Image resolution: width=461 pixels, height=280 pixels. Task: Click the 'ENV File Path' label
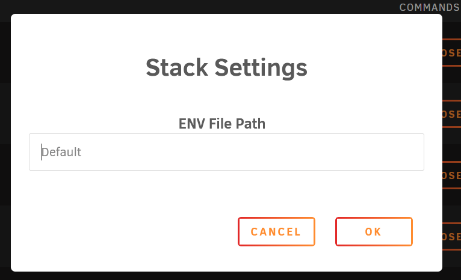click(222, 124)
